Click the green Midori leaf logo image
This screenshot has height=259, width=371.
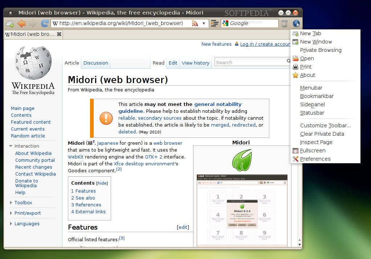[x=242, y=160]
